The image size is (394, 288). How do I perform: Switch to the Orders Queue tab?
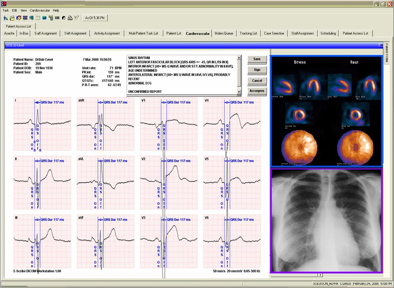pos(224,34)
